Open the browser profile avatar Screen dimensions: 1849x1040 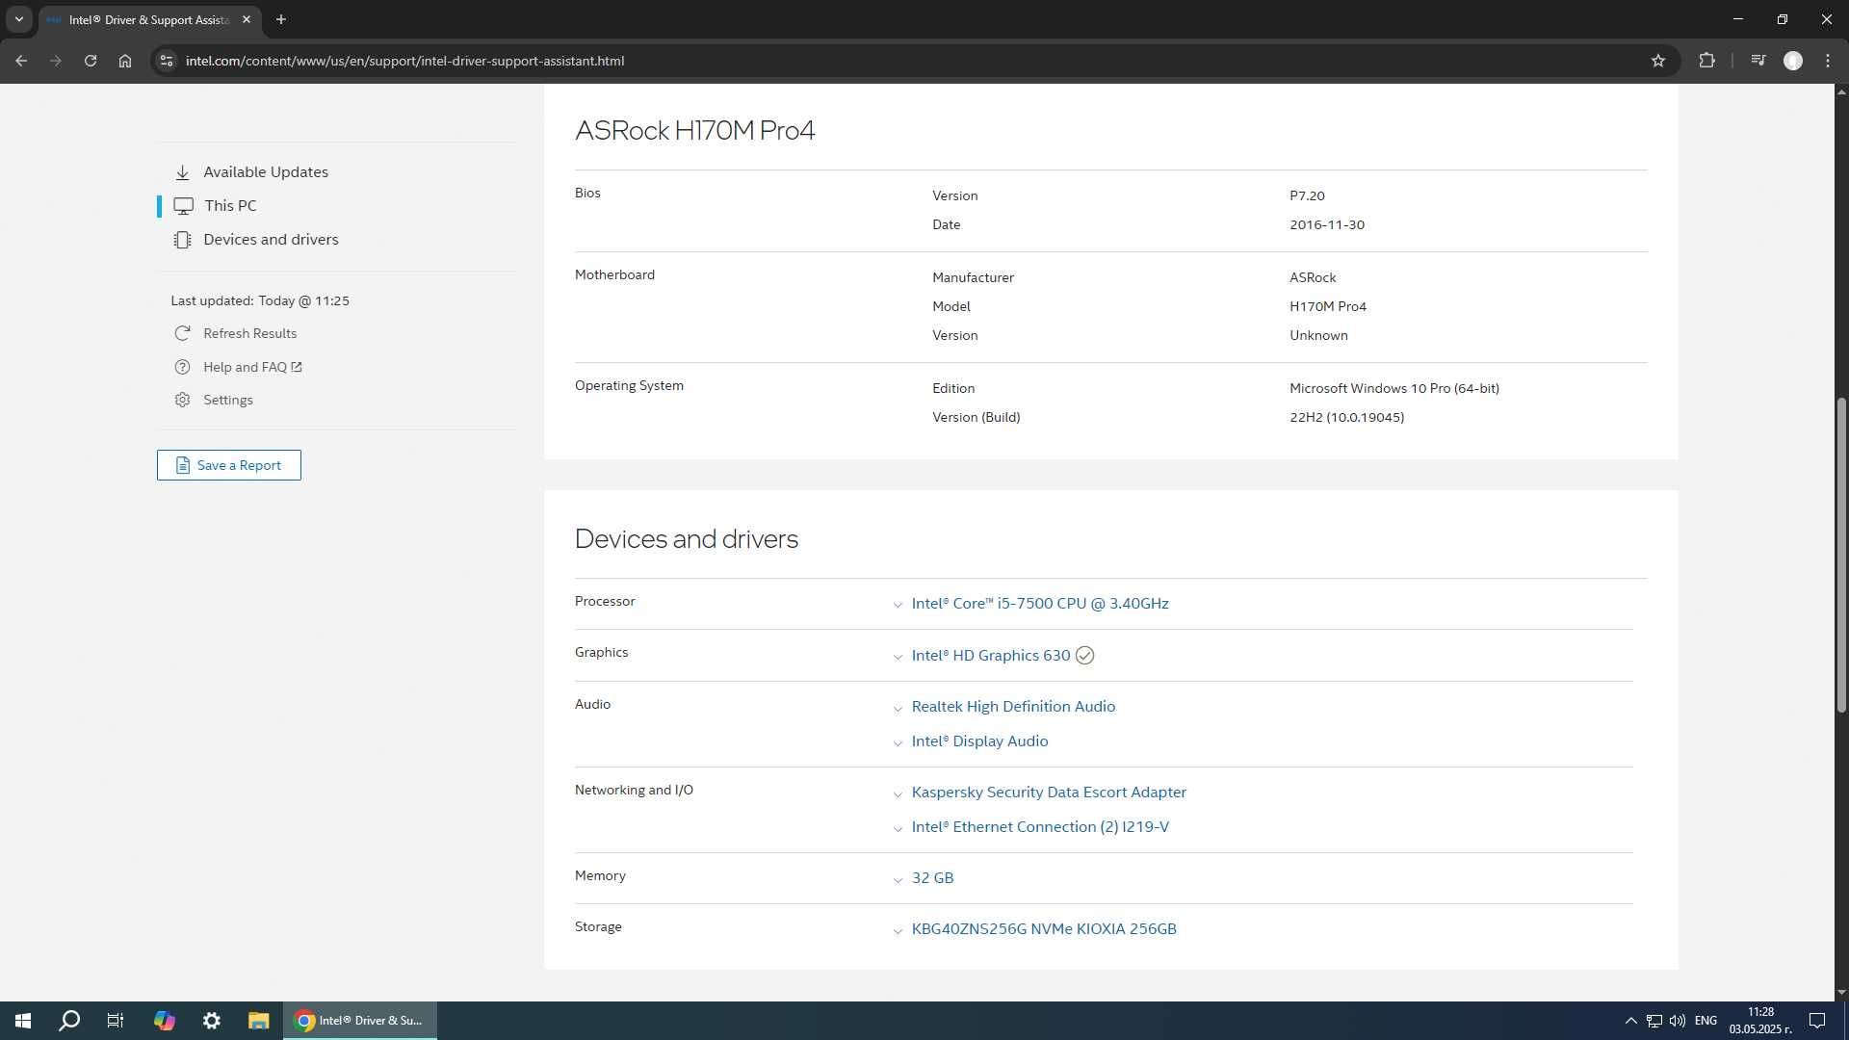[1793, 61]
